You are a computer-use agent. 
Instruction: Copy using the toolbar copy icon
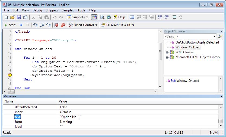pos(40,17)
